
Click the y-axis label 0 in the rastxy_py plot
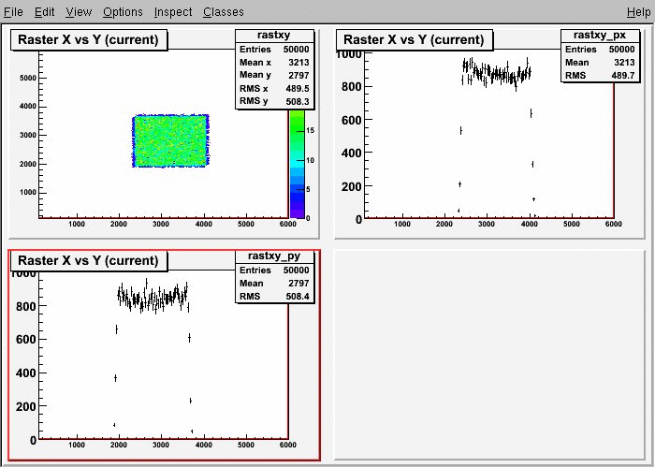pyautogui.click(x=33, y=440)
